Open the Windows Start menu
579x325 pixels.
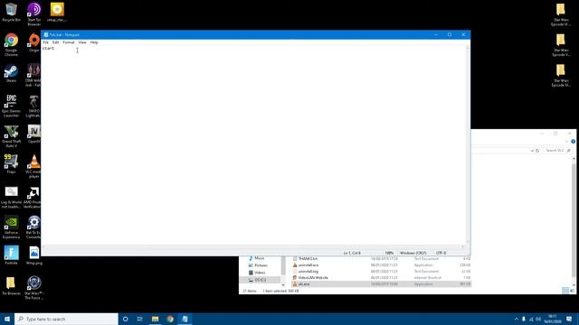pos(7,319)
